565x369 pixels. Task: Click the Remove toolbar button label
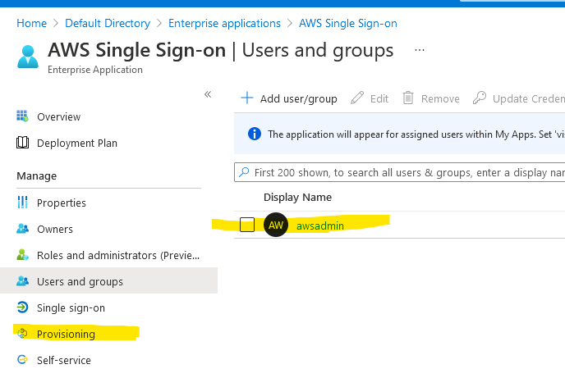[x=440, y=98]
